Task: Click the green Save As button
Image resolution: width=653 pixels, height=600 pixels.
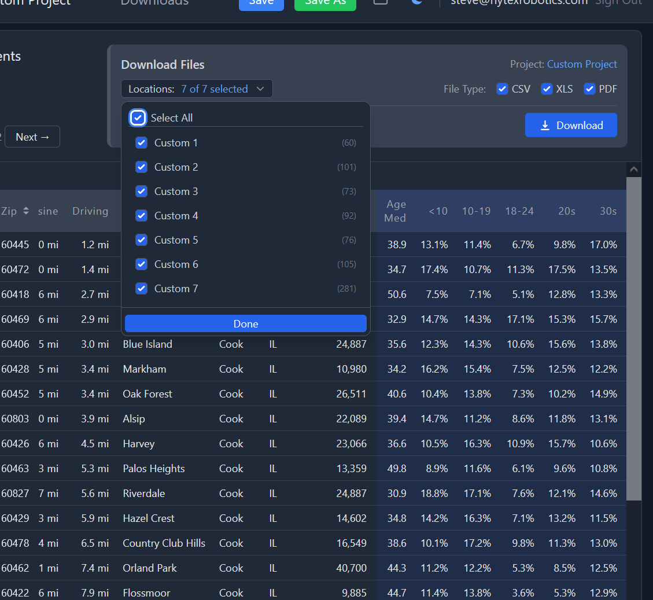Action: [325, 3]
